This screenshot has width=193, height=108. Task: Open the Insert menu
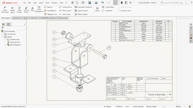pyautogui.click(x=41, y=3)
